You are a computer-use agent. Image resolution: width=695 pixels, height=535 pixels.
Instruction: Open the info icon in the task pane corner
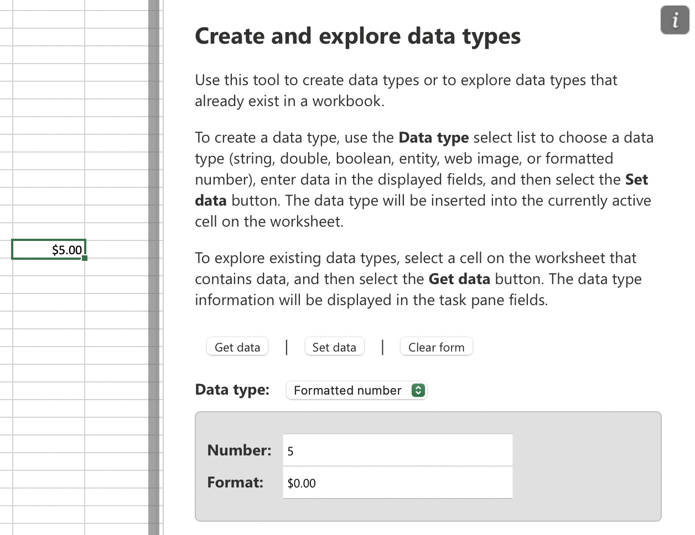tap(675, 21)
